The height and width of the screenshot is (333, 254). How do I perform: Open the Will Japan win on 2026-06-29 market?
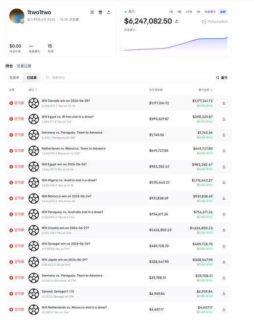65,260
